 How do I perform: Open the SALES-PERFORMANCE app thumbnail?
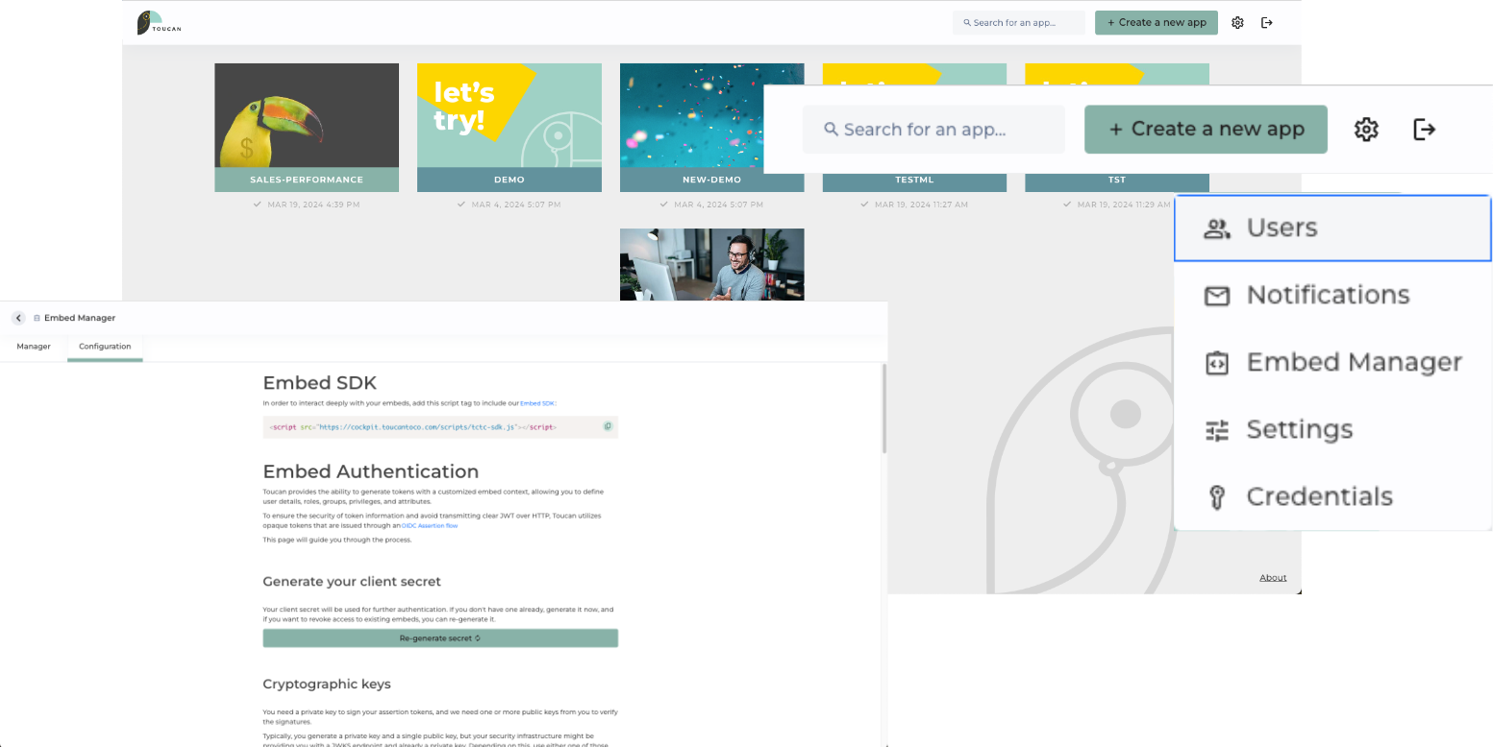(307, 127)
